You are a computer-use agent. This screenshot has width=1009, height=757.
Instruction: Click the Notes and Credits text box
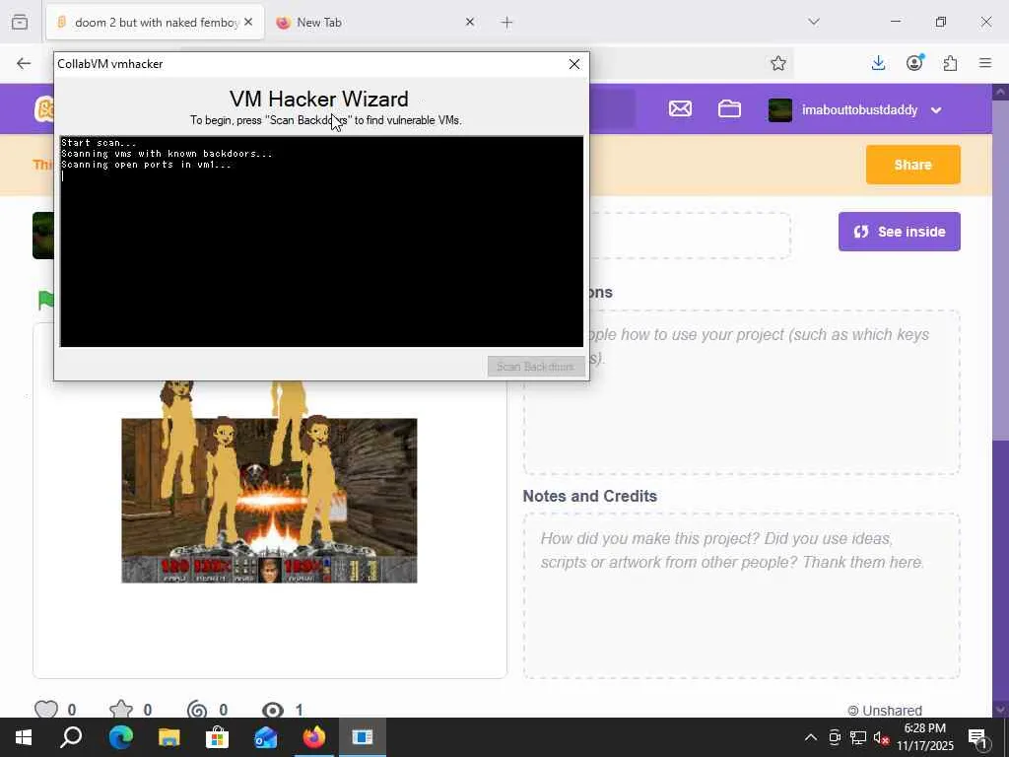click(x=742, y=596)
